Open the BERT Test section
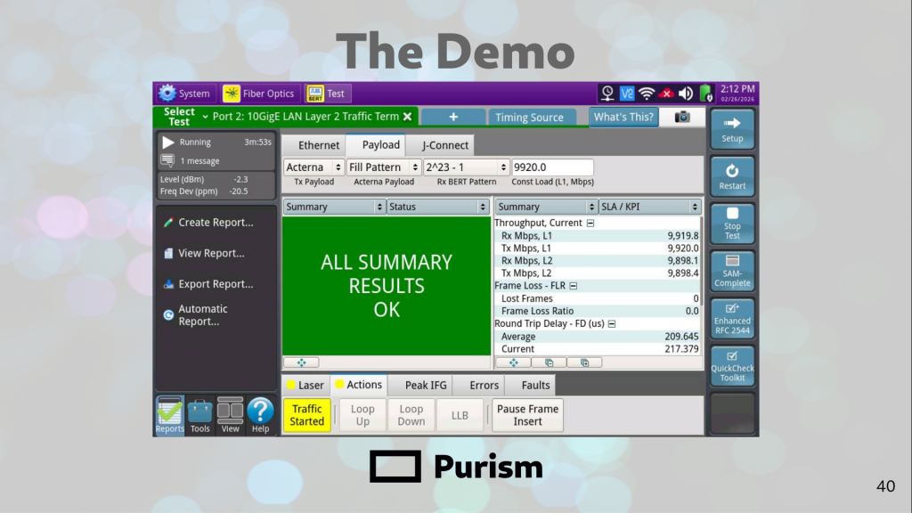The image size is (912, 513). click(326, 93)
